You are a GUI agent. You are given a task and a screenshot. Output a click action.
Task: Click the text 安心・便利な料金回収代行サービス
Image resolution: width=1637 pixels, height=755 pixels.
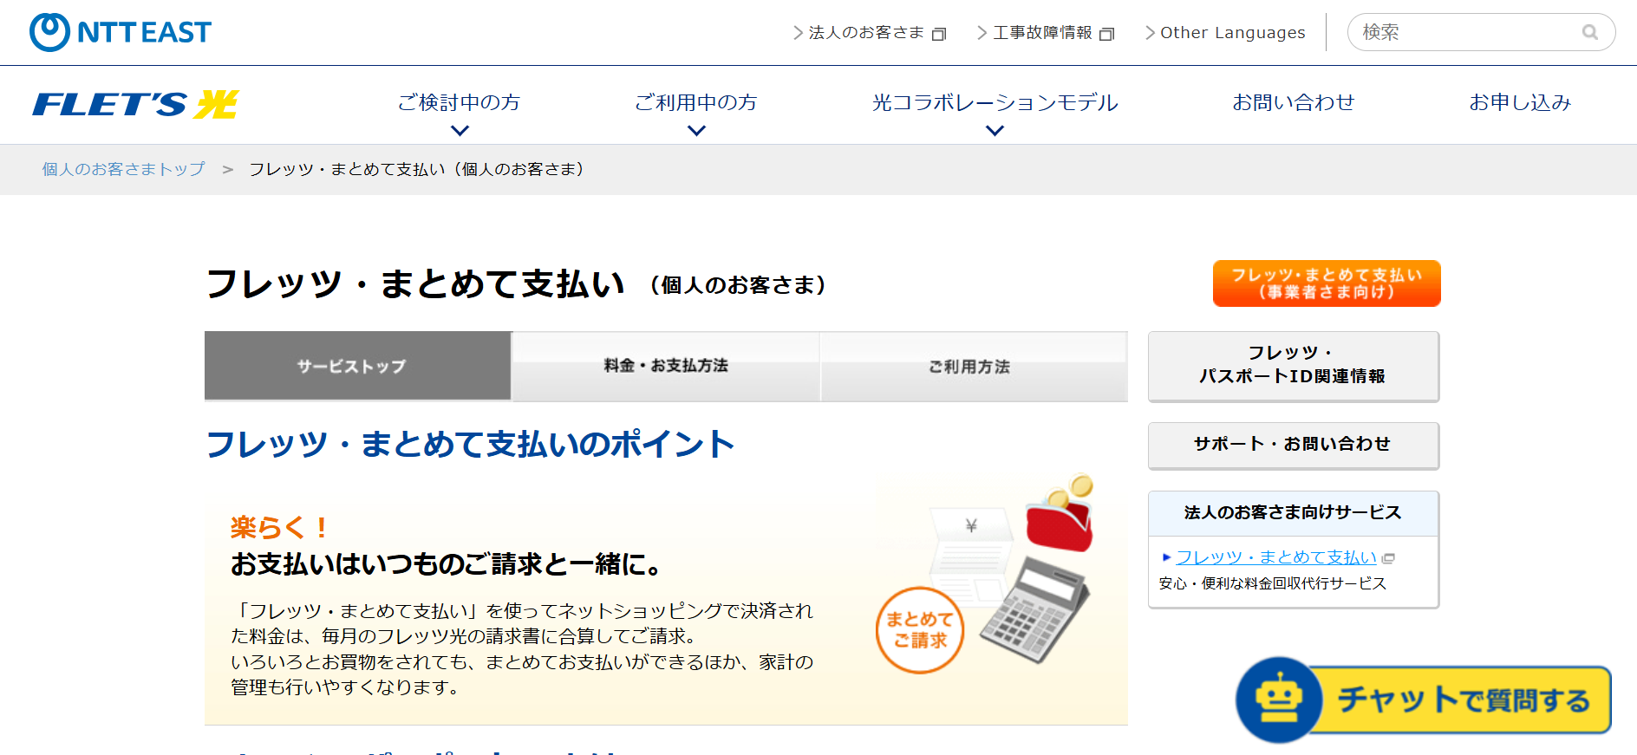click(x=1273, y=583)
